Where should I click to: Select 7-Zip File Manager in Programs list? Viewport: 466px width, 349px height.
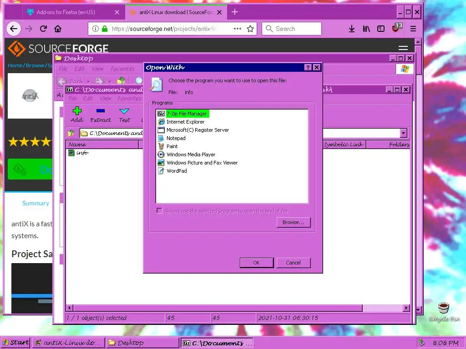pyautogui.click(x=187, y=114)
